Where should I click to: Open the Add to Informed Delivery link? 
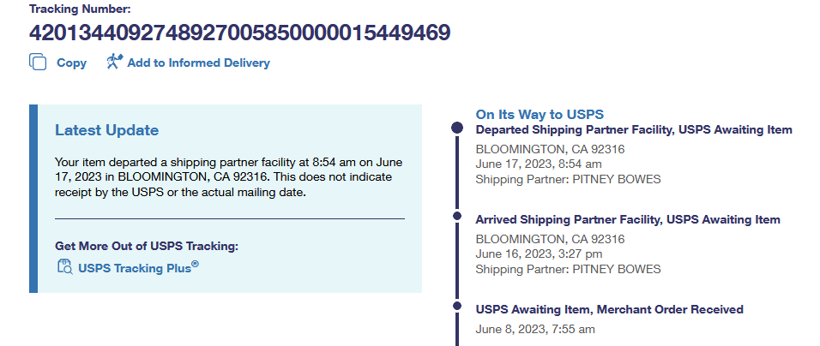[198, 63]
